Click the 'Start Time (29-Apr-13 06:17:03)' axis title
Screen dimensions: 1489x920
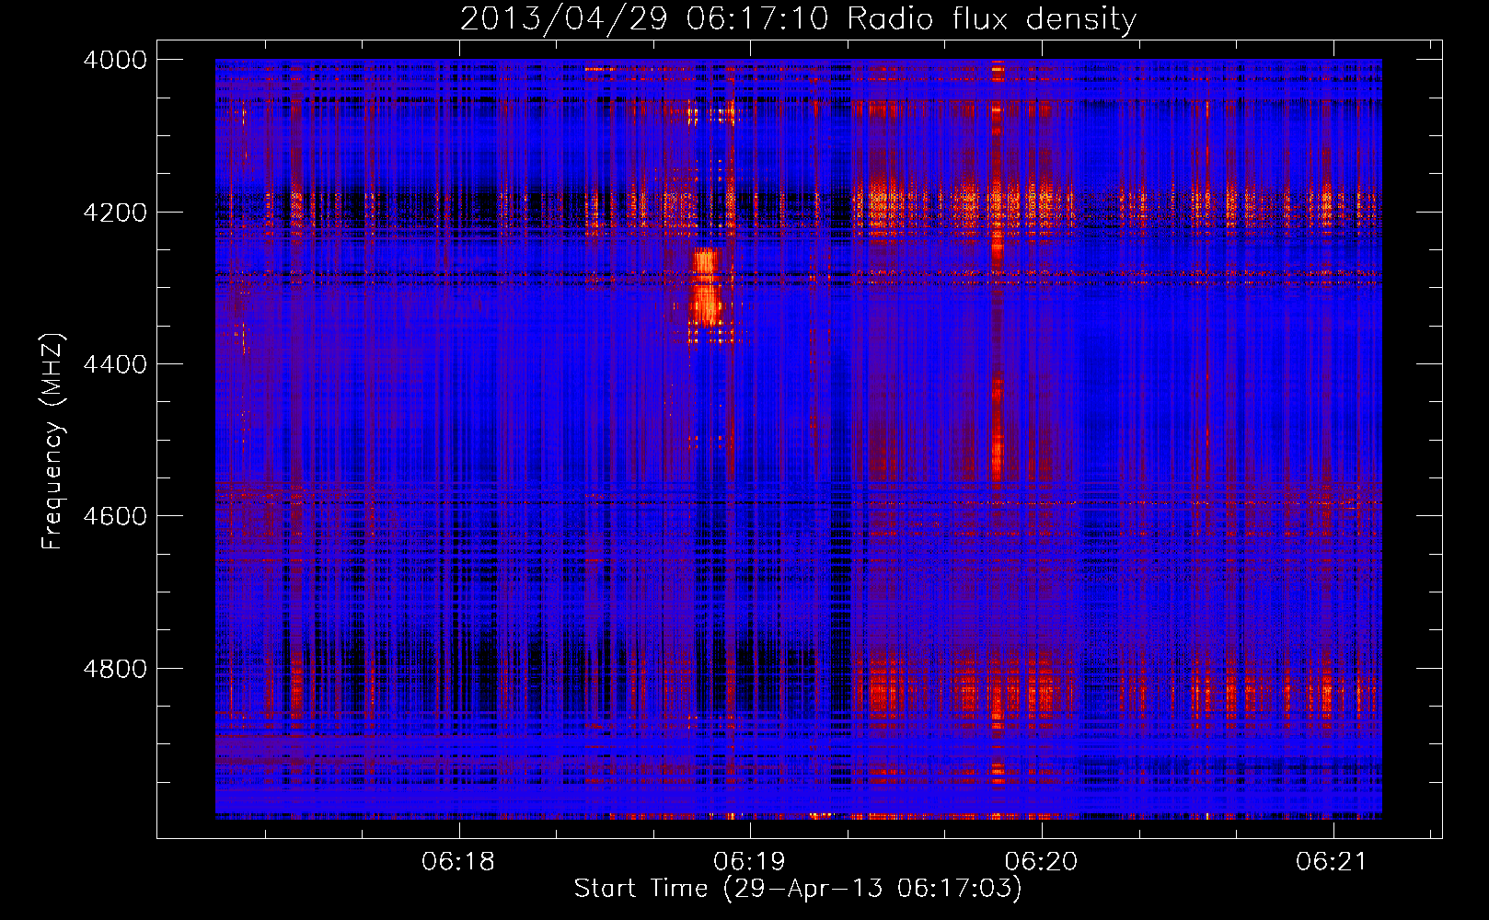[x=798, y=889]
